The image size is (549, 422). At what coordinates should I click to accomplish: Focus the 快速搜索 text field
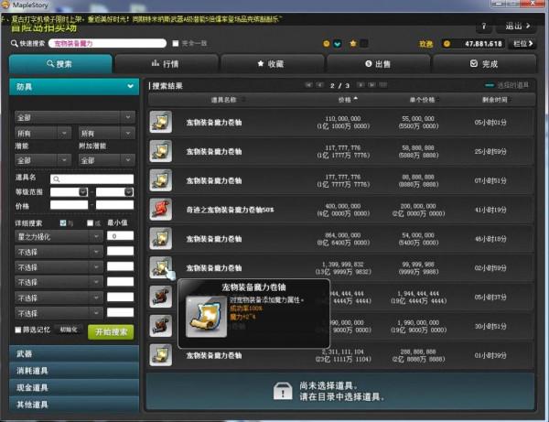point(107,43)
